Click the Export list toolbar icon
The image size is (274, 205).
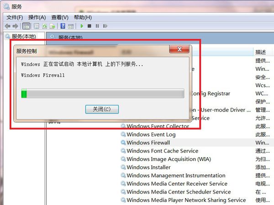coord(53,26)
